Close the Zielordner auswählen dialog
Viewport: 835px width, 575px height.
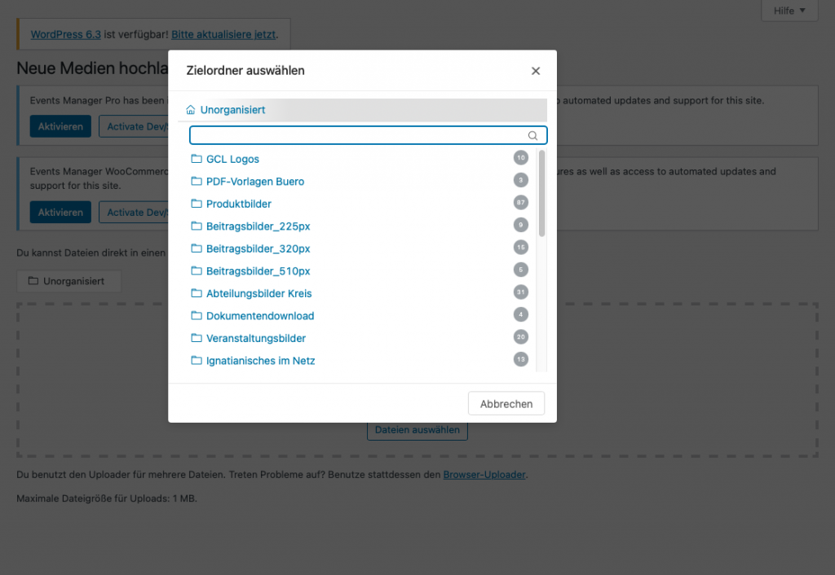pyautogui.click(x=536, y=71)
